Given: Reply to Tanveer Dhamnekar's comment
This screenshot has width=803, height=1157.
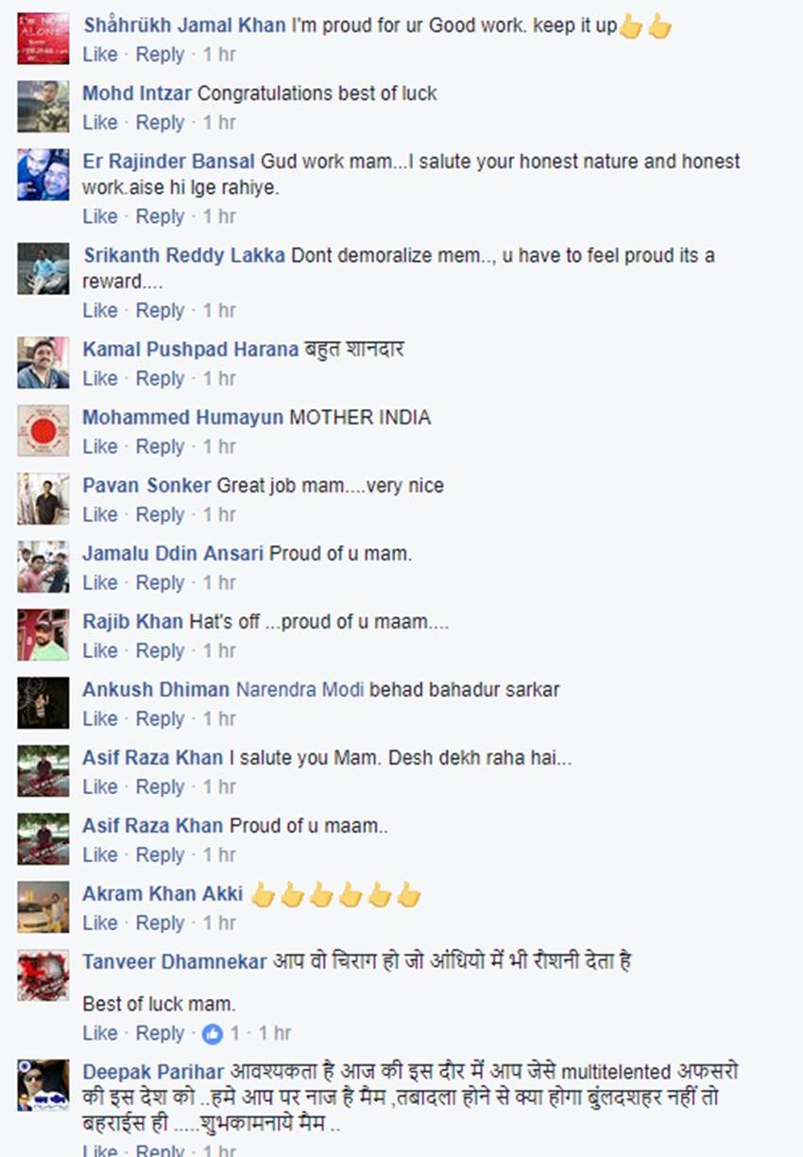Looking at the screenshot, I should point(160,1033).
